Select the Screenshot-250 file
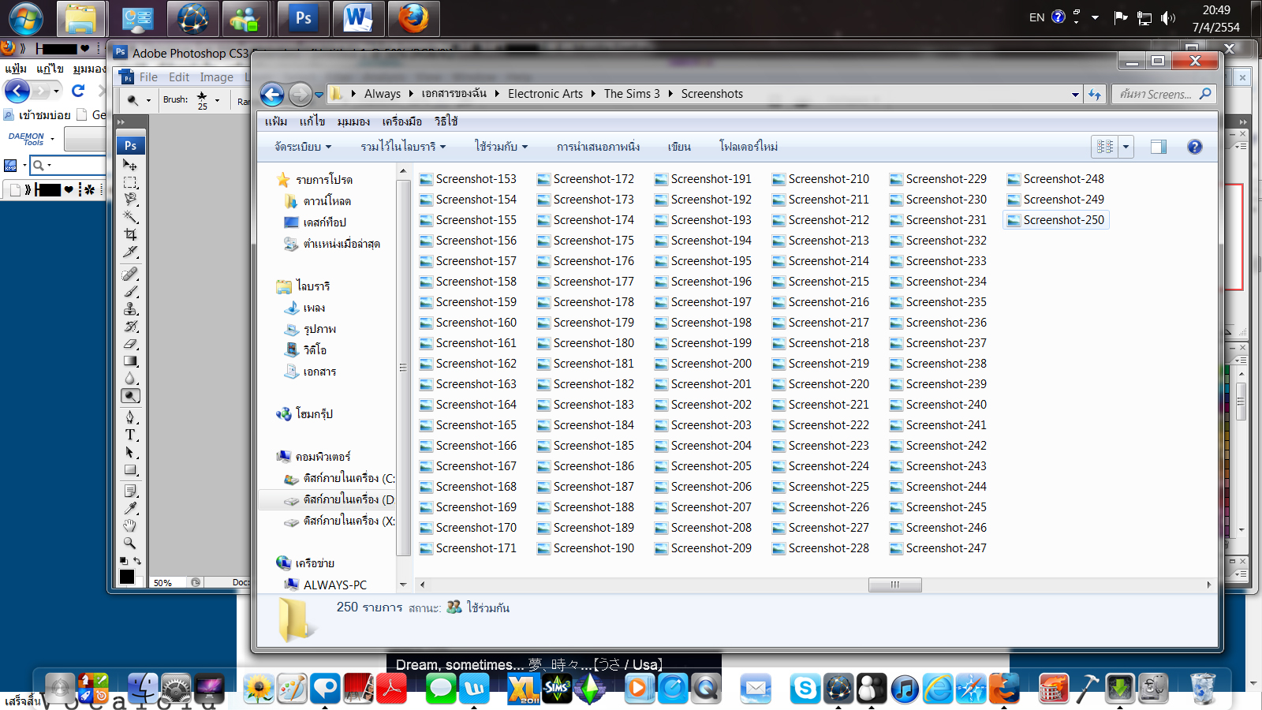 (x=1056, y=220)
